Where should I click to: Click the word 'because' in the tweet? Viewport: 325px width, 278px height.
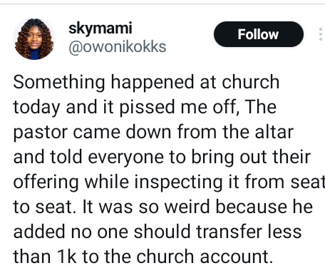(x=252, y=207)
